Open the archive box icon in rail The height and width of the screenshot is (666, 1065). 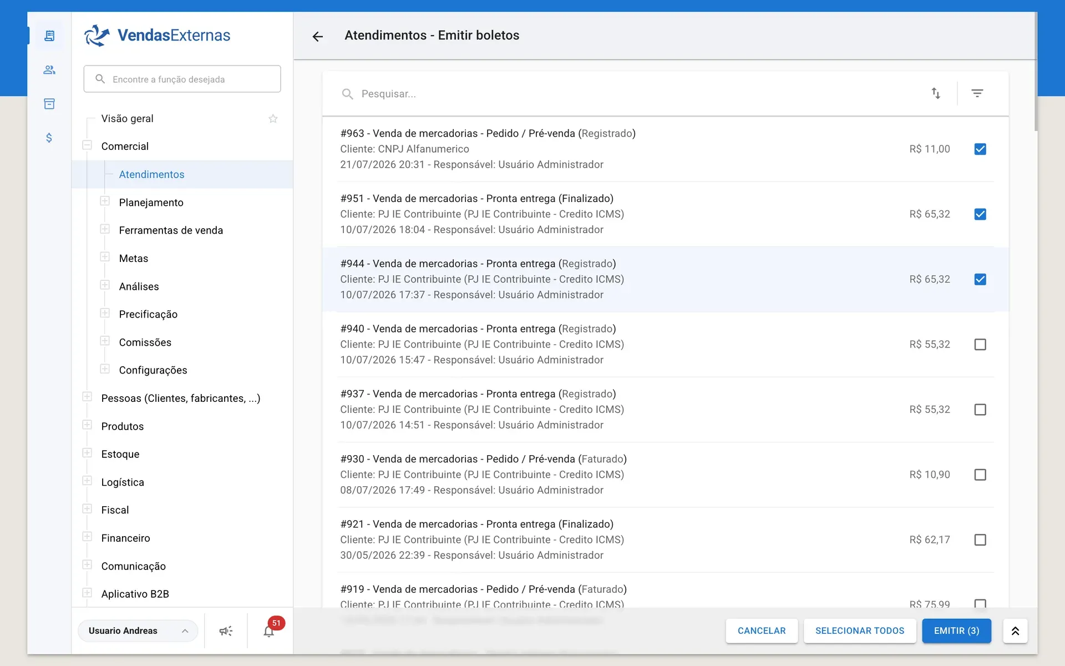[x=49, y=104]
